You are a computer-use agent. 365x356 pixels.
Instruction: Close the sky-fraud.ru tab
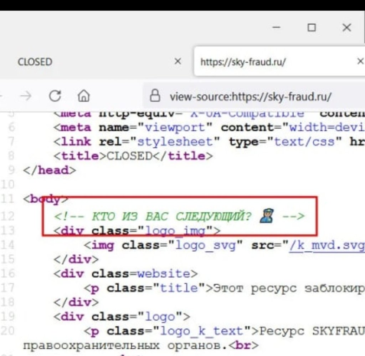click(x=360, y=61)
